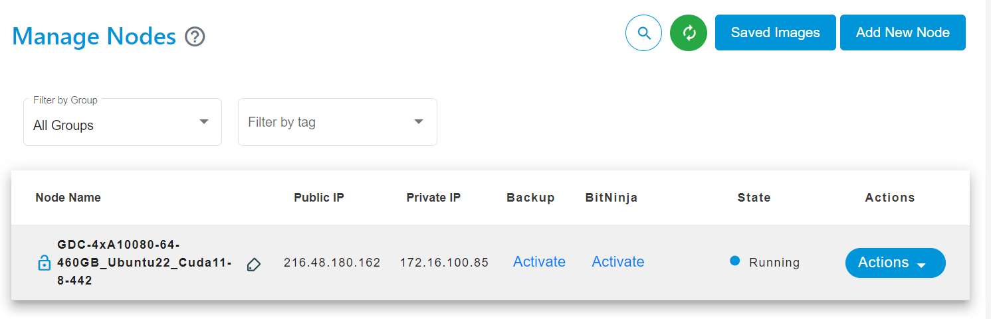The width and height of the screenshot is (991, 319).
Task: Click the magnifier search icon button
Action: pyautogui.click(x=643, y=33)
